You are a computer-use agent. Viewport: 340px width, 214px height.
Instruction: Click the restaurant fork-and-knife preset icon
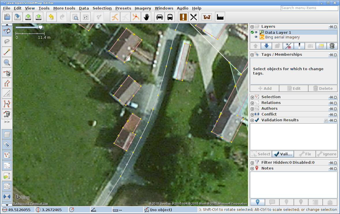(x=193, y=17)
